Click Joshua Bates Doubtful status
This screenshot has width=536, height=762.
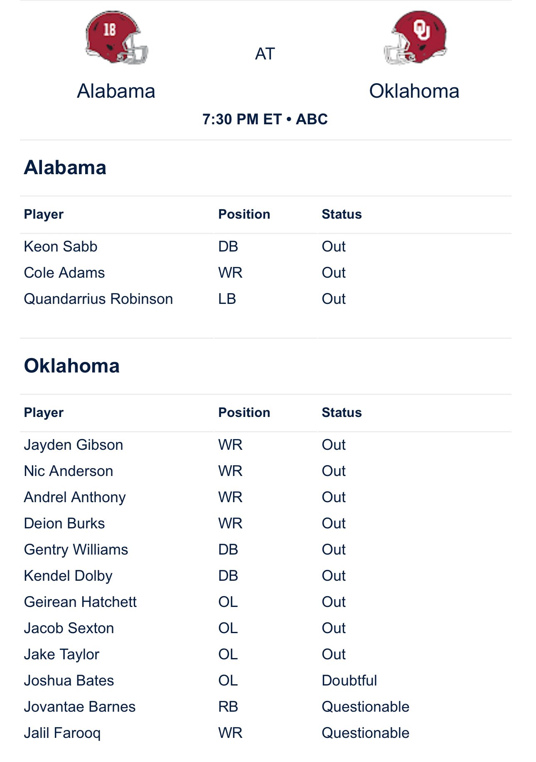pos(349,681)
